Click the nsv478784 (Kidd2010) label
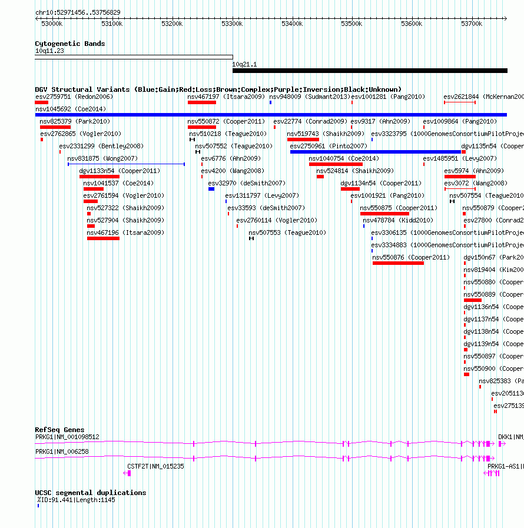Image resolution: width=524 pixels, height=528 pixels. pos(398,220)
